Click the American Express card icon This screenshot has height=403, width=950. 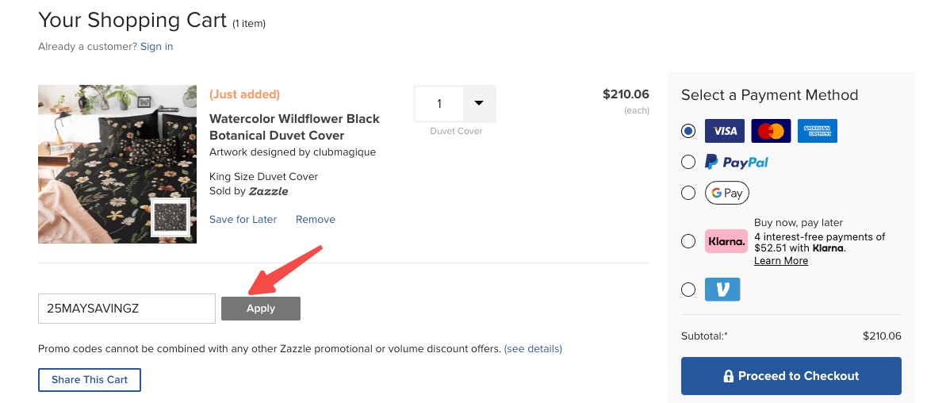(818, 131)
